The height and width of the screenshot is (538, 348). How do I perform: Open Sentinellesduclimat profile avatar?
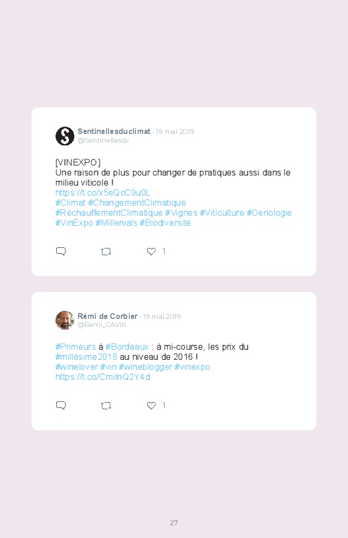click(65, 136)
